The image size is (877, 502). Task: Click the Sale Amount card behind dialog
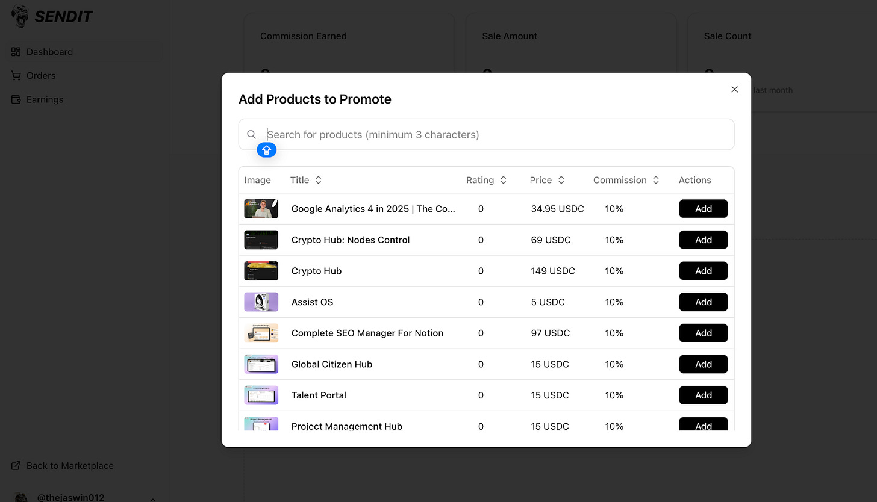(571, 43)
